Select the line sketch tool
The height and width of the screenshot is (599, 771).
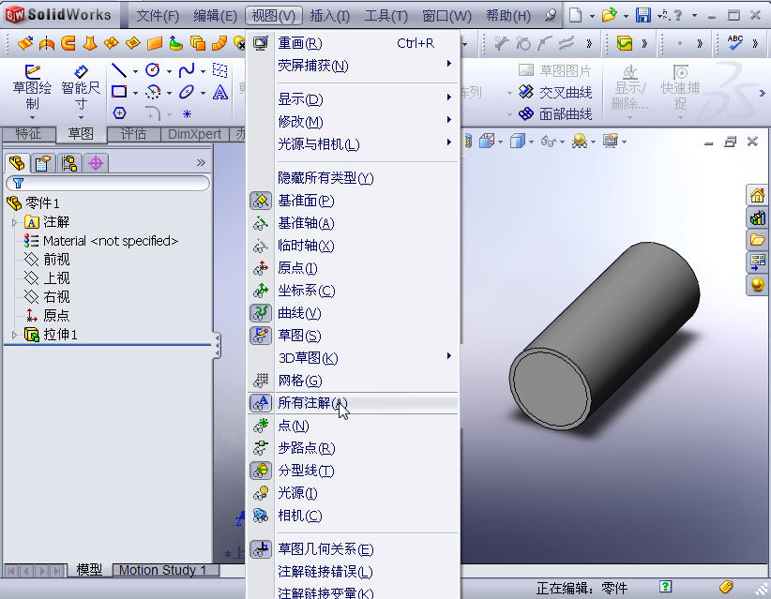118,70
